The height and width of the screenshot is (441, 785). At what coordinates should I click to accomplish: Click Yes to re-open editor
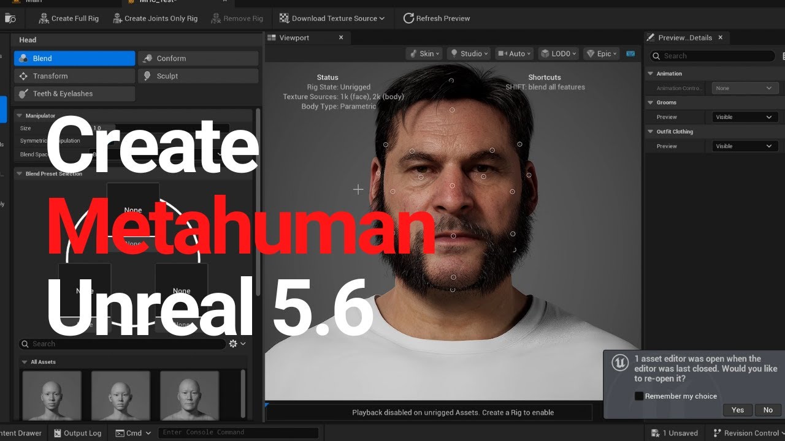click(x=738, y=410)
